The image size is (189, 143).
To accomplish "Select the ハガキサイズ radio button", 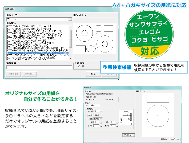I will click(104, 100).
